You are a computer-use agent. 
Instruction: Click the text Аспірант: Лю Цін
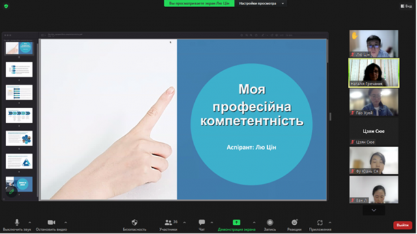(x=252, y=148)
